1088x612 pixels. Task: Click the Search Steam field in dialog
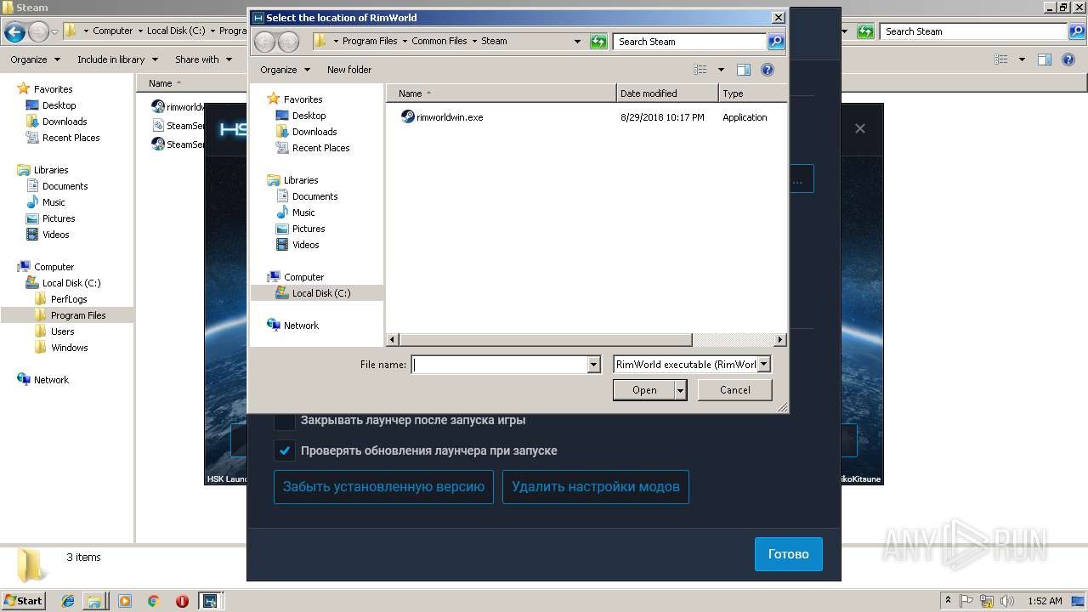click(689, 41)
